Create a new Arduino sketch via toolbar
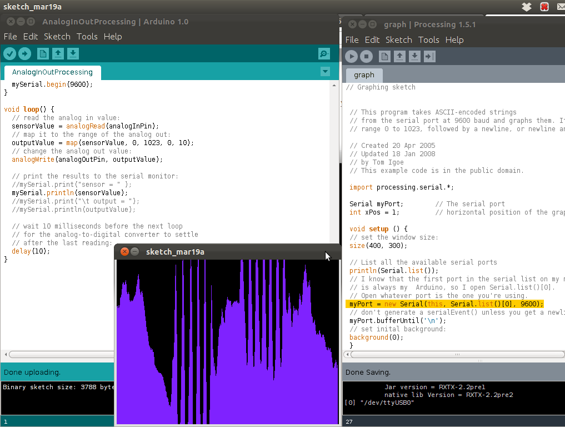 coord(43,53)
